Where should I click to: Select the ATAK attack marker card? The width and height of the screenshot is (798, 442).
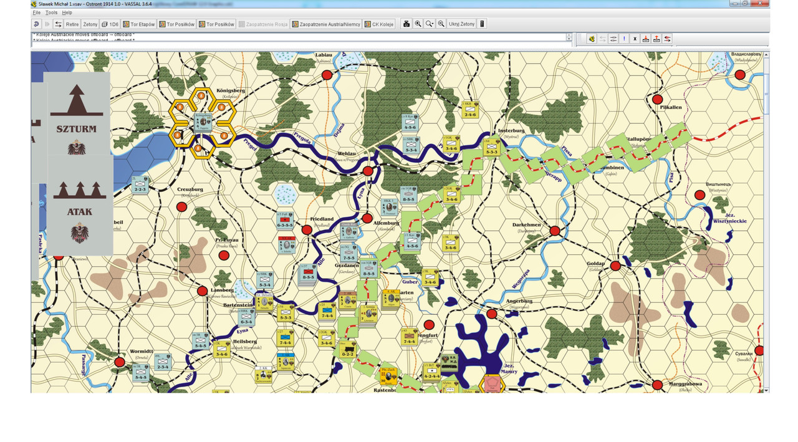point(79,206)
